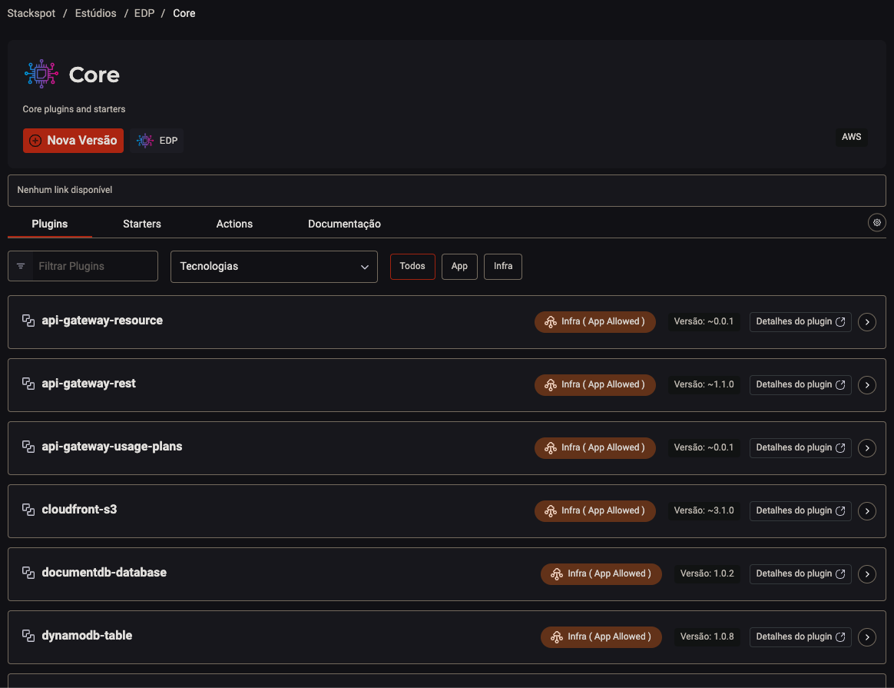Screen dimensions: 894x688
Task: Switch to the Plugins tab
Action: pyautogui.click(x=50, y=224)
